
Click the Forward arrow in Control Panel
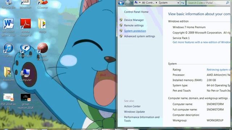(x=128, y=3)
